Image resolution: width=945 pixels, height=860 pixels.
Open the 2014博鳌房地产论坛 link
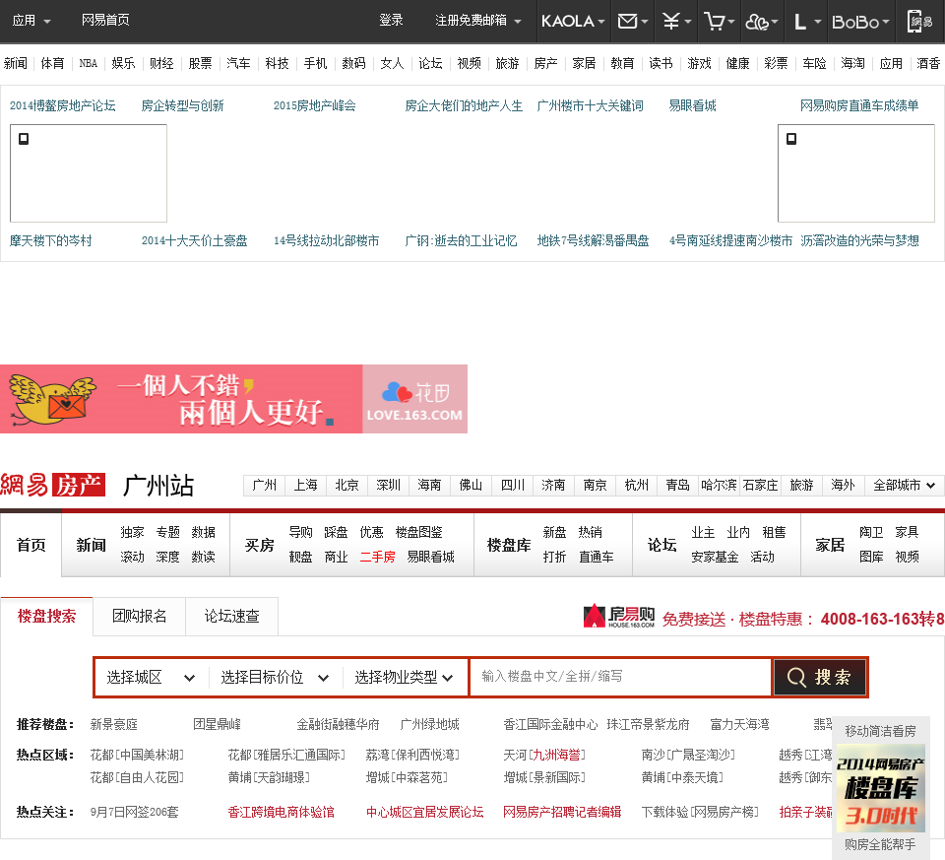[x=63, y=105]
